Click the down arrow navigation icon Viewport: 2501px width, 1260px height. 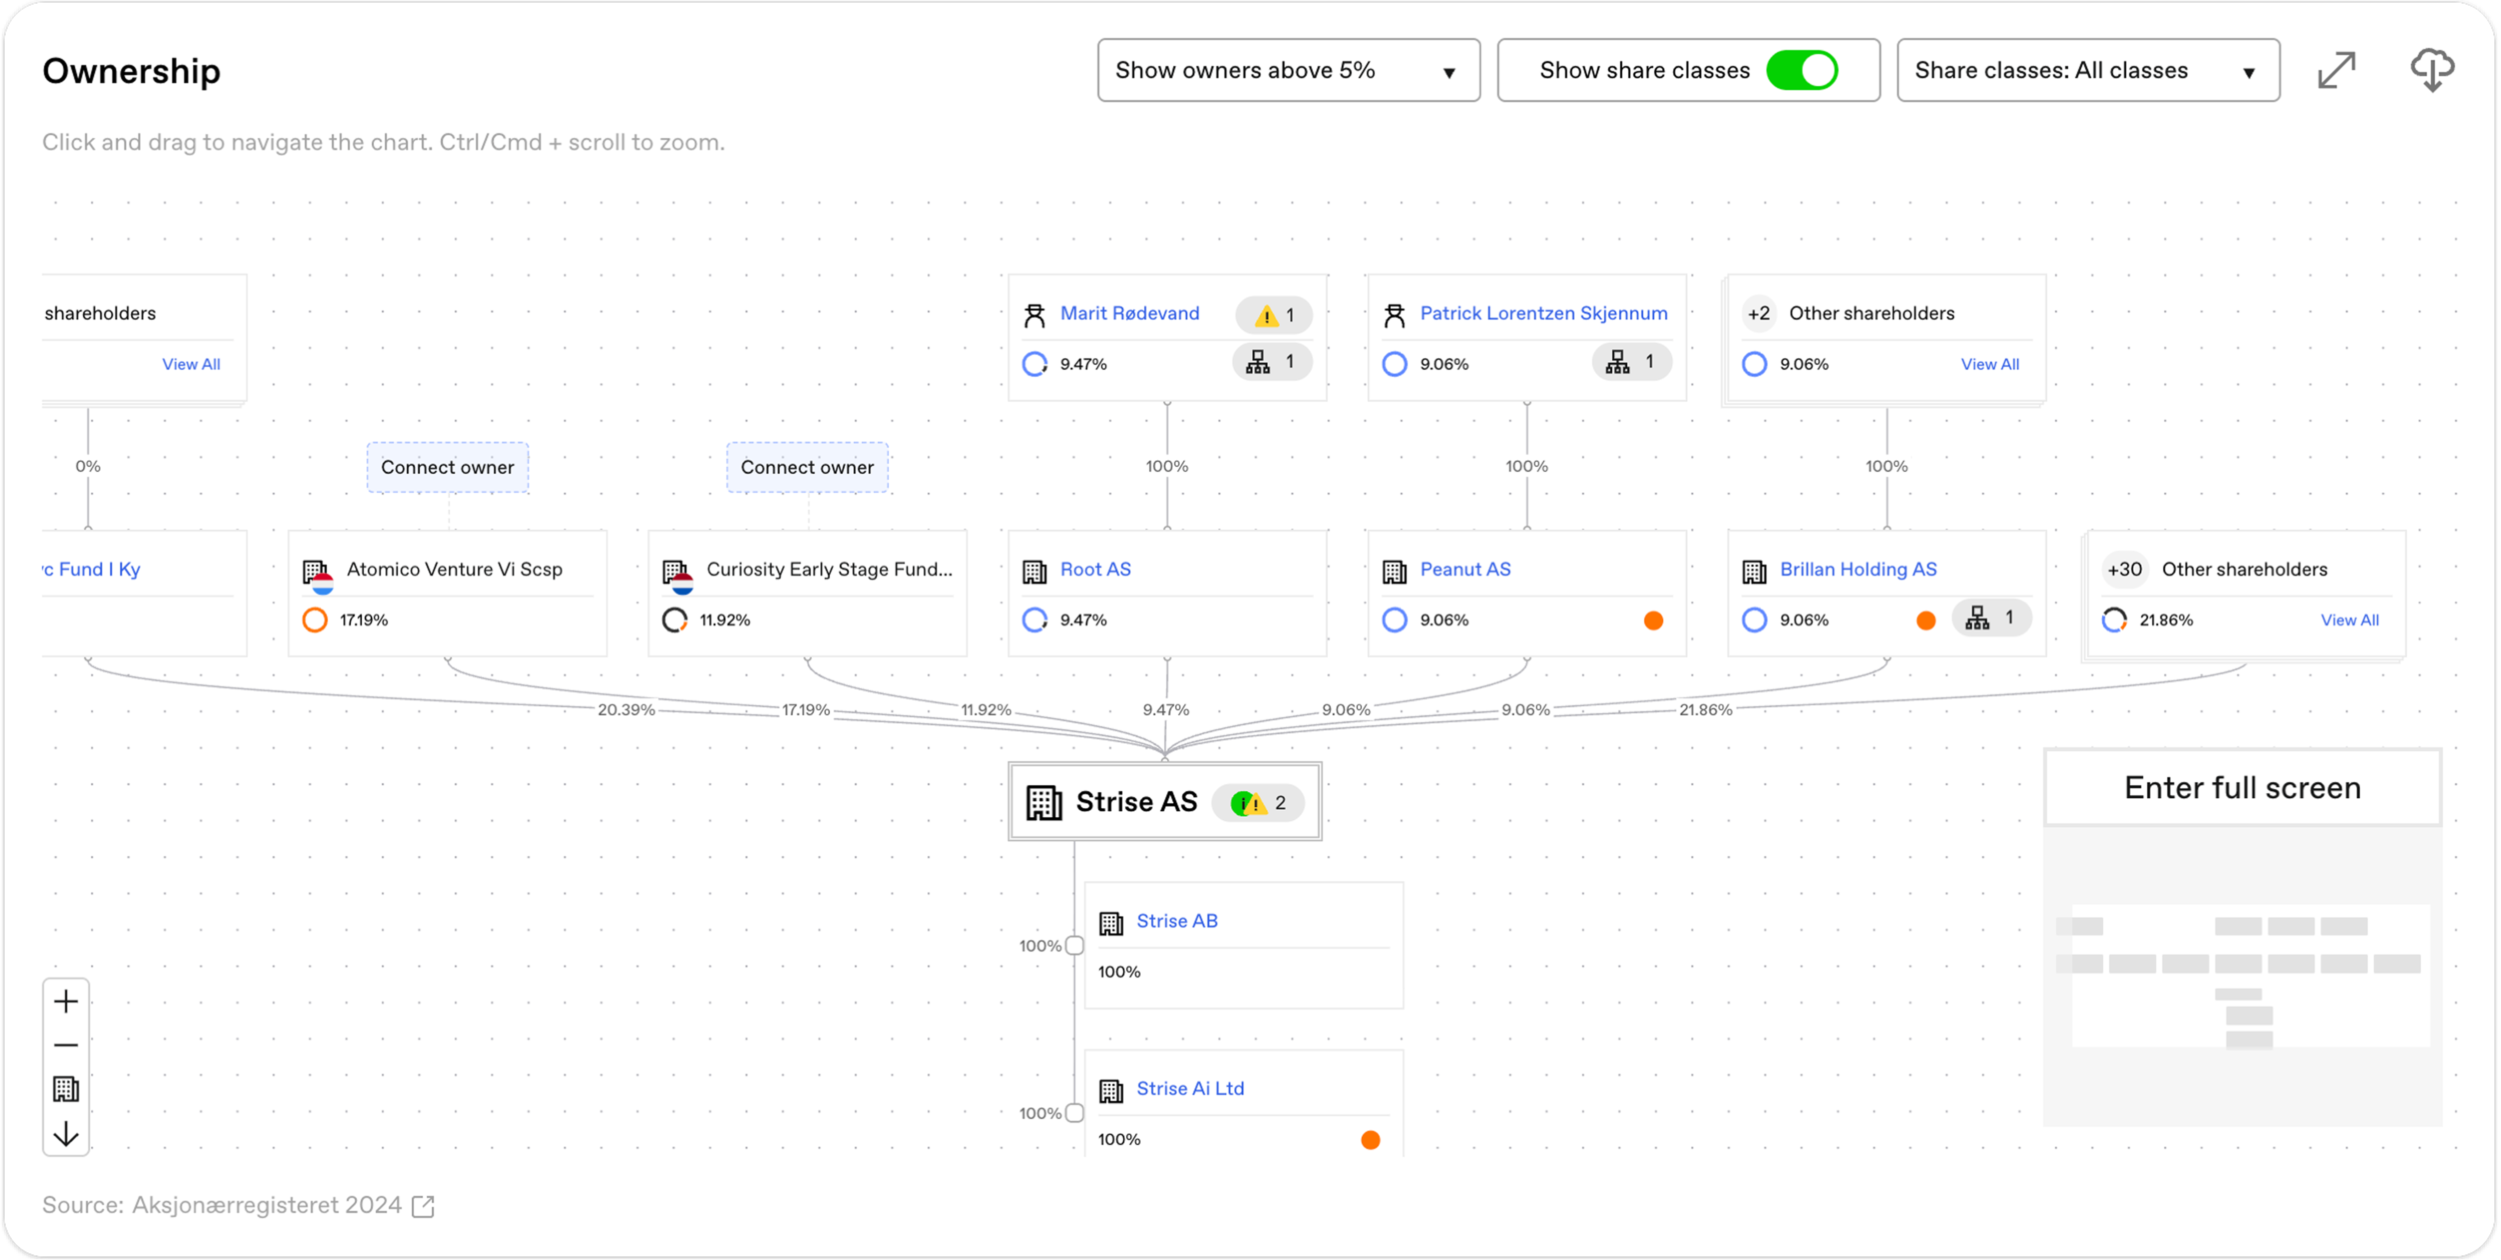point(66,1133)
